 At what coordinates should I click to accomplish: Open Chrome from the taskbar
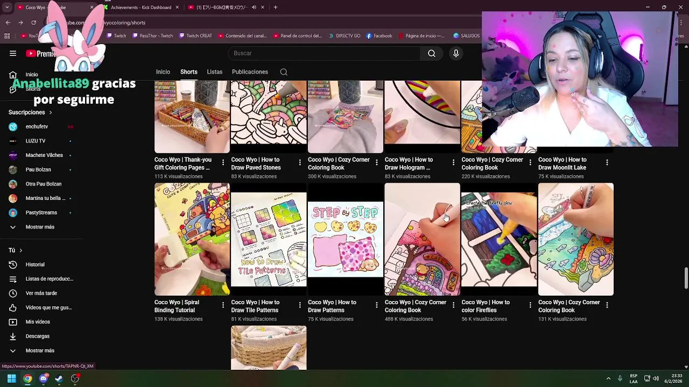27,378
